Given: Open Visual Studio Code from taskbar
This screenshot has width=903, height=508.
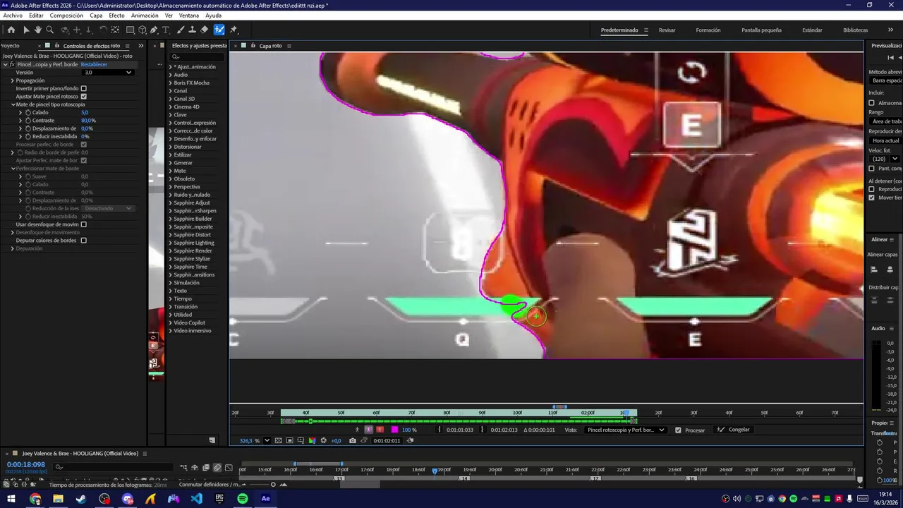Looking at the screenshot, I should click(197, 499).
